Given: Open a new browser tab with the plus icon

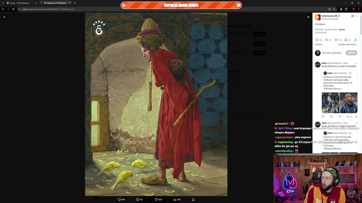Looking at the screenshot, I should pos(75,3).
